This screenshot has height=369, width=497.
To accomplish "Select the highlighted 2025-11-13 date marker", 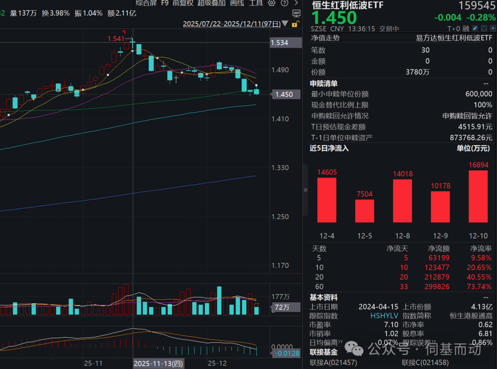I will tap(158, 363).
